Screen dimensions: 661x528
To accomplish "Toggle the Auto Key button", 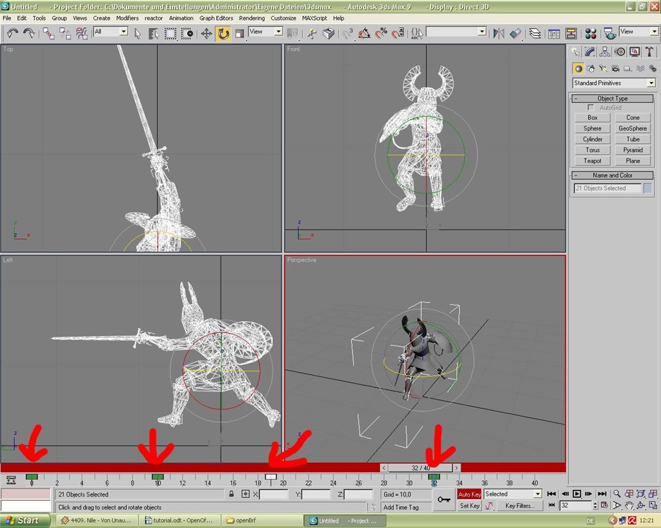I will 469,494.
